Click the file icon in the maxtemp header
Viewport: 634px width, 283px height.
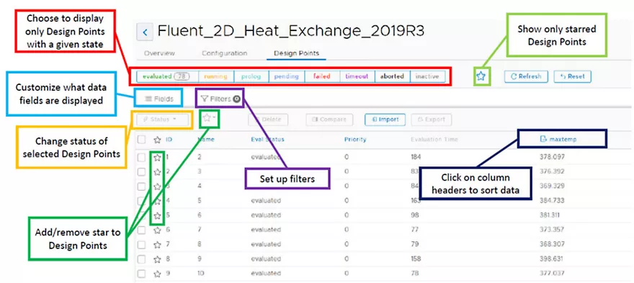coord(544,140)
